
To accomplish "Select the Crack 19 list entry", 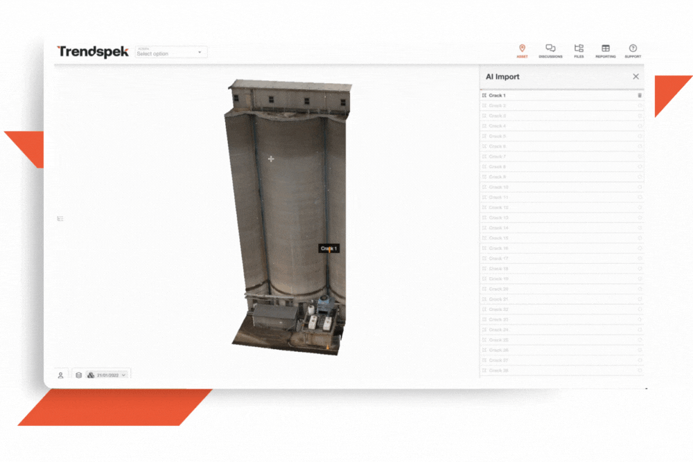I will tap(561, 278).
